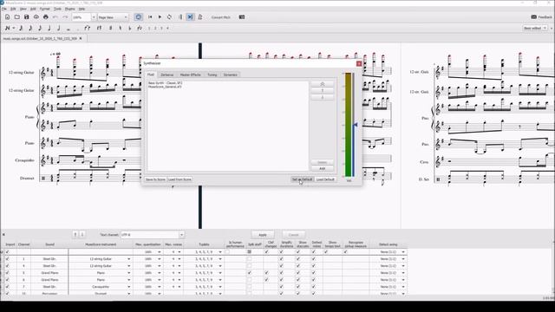Open Detect swing dropdown in top row
This screenshot has width=555, height=312.
403,252
